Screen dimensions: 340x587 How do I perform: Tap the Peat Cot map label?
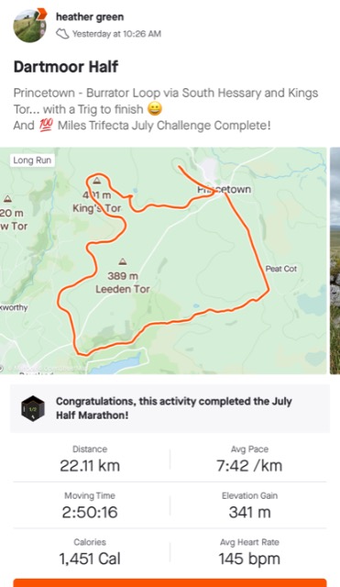coord(281,269)
